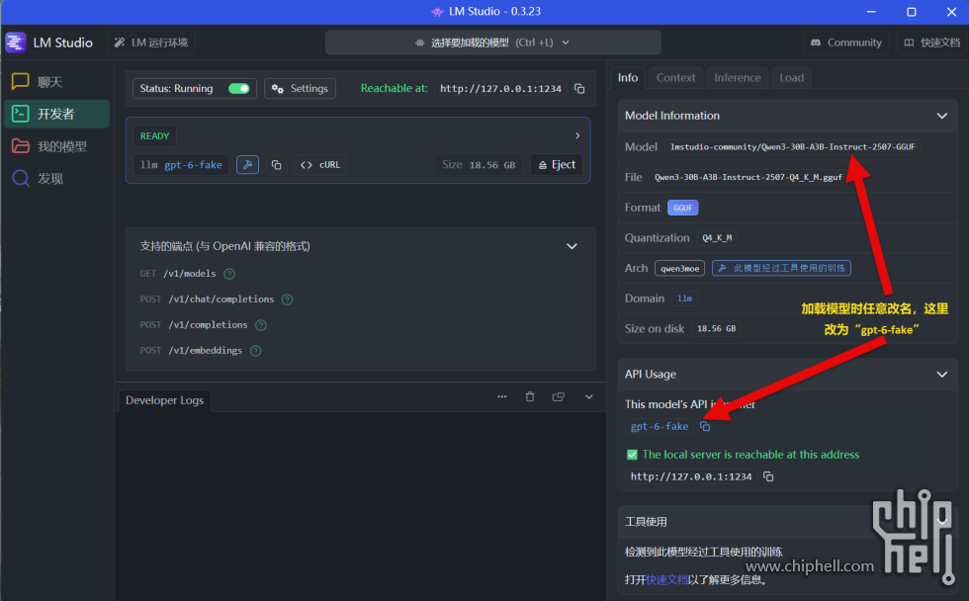Copy the Reachable at server address

[x=579, y=88]
